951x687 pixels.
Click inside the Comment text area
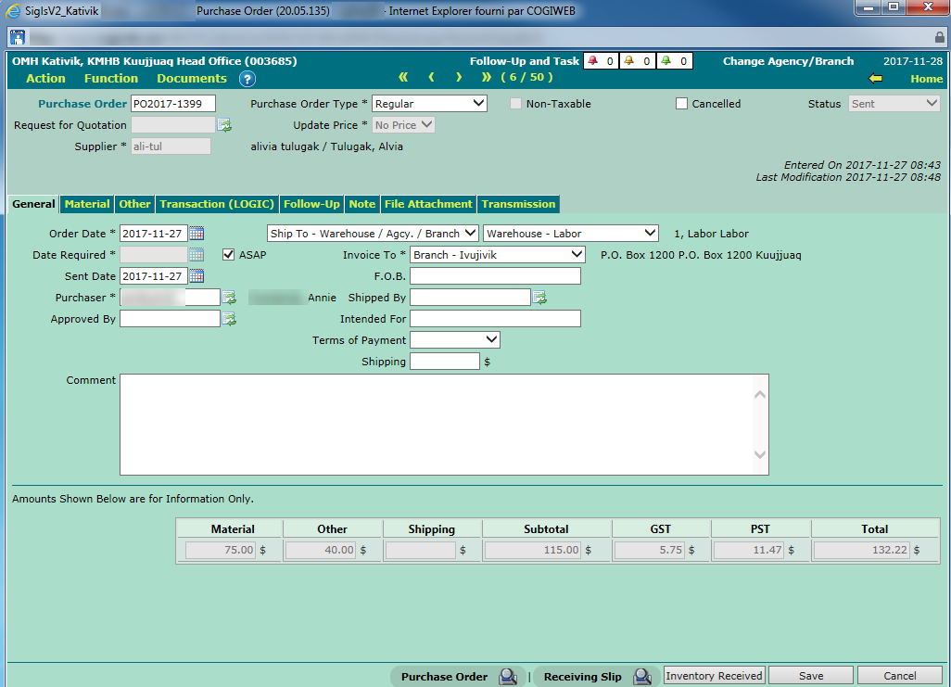pos(436,424)
